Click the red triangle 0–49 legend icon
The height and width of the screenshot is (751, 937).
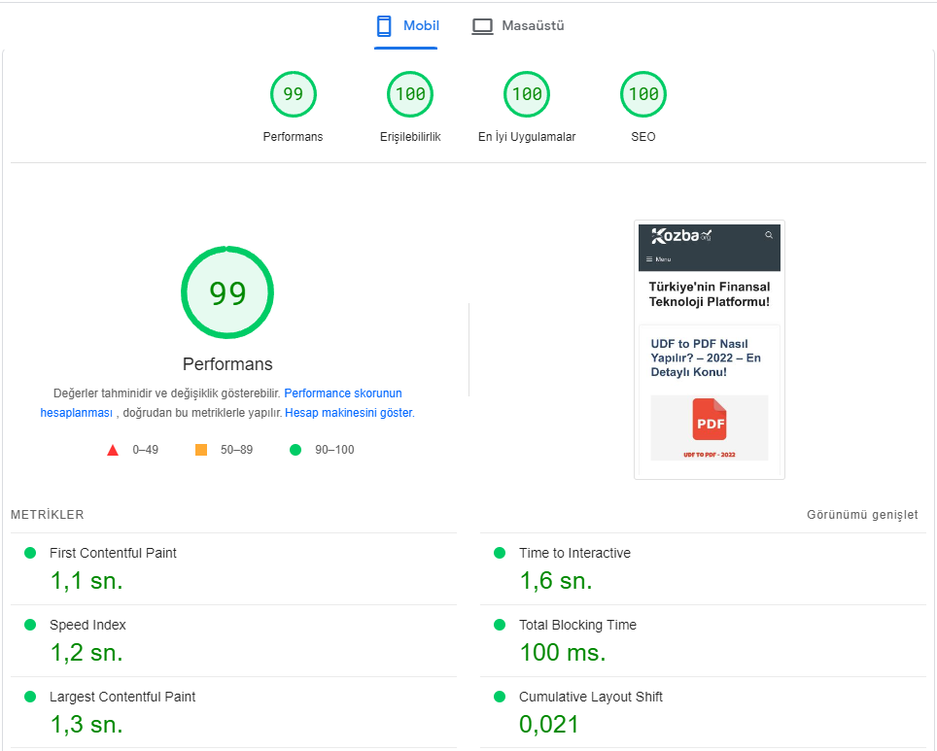click(113, 450)
